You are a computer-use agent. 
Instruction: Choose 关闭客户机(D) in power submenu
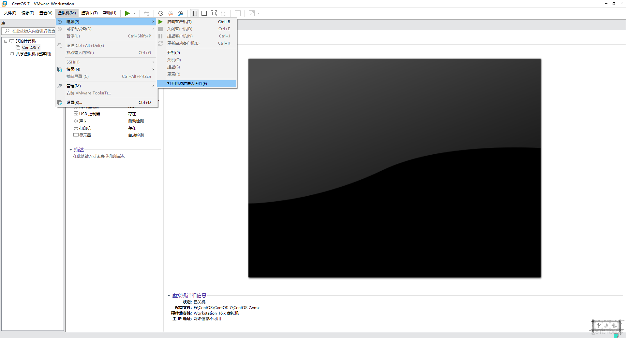pyautogui.click(x=196, y=29)
